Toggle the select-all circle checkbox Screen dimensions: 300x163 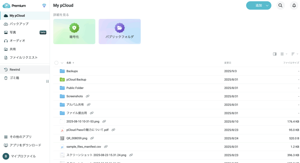[56, 63]
